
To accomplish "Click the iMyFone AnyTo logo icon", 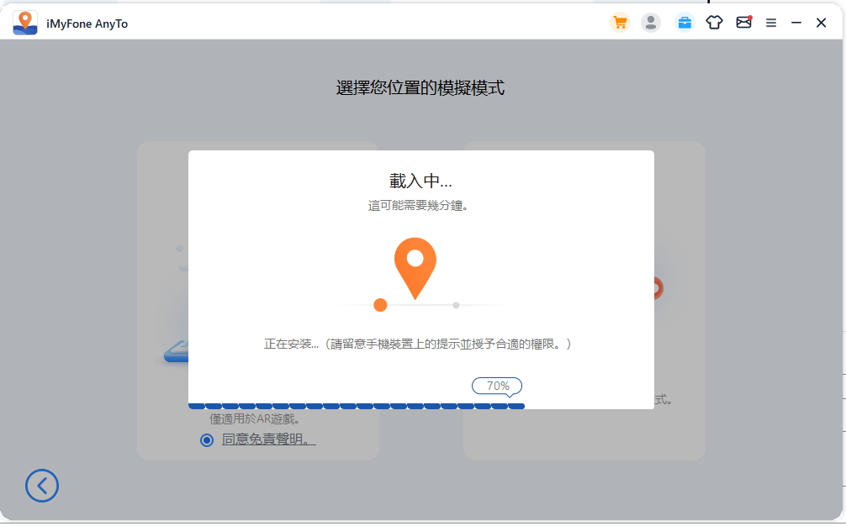I will pos(25,23).
